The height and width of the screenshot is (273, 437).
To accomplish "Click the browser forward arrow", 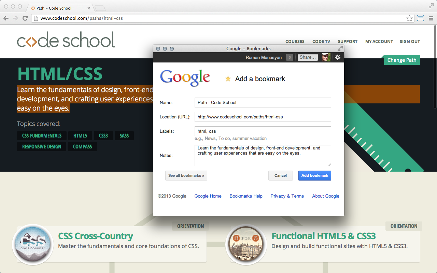I will [x=15, y=18].
